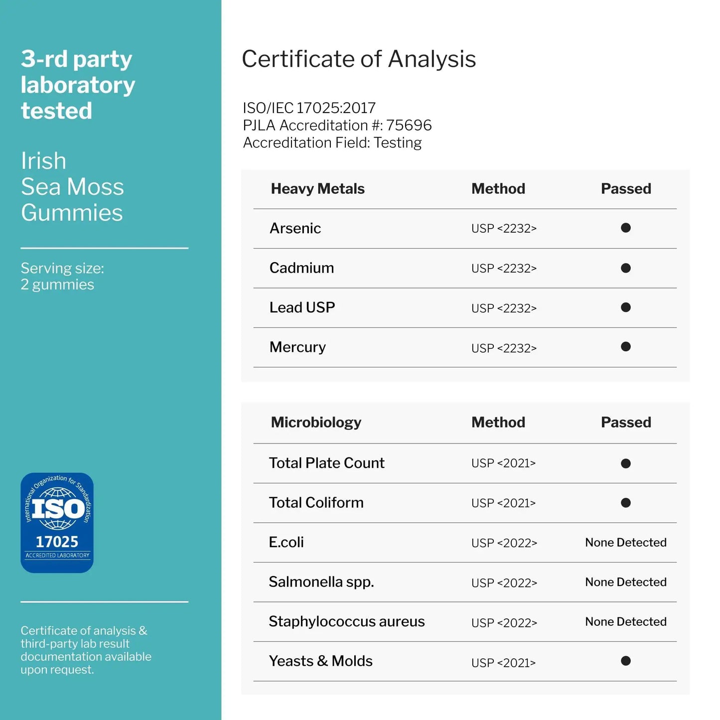Screen dimensions: 720x720
Task: Click the 3-rd party laboratory tested heading
Action: pos(78,85)
